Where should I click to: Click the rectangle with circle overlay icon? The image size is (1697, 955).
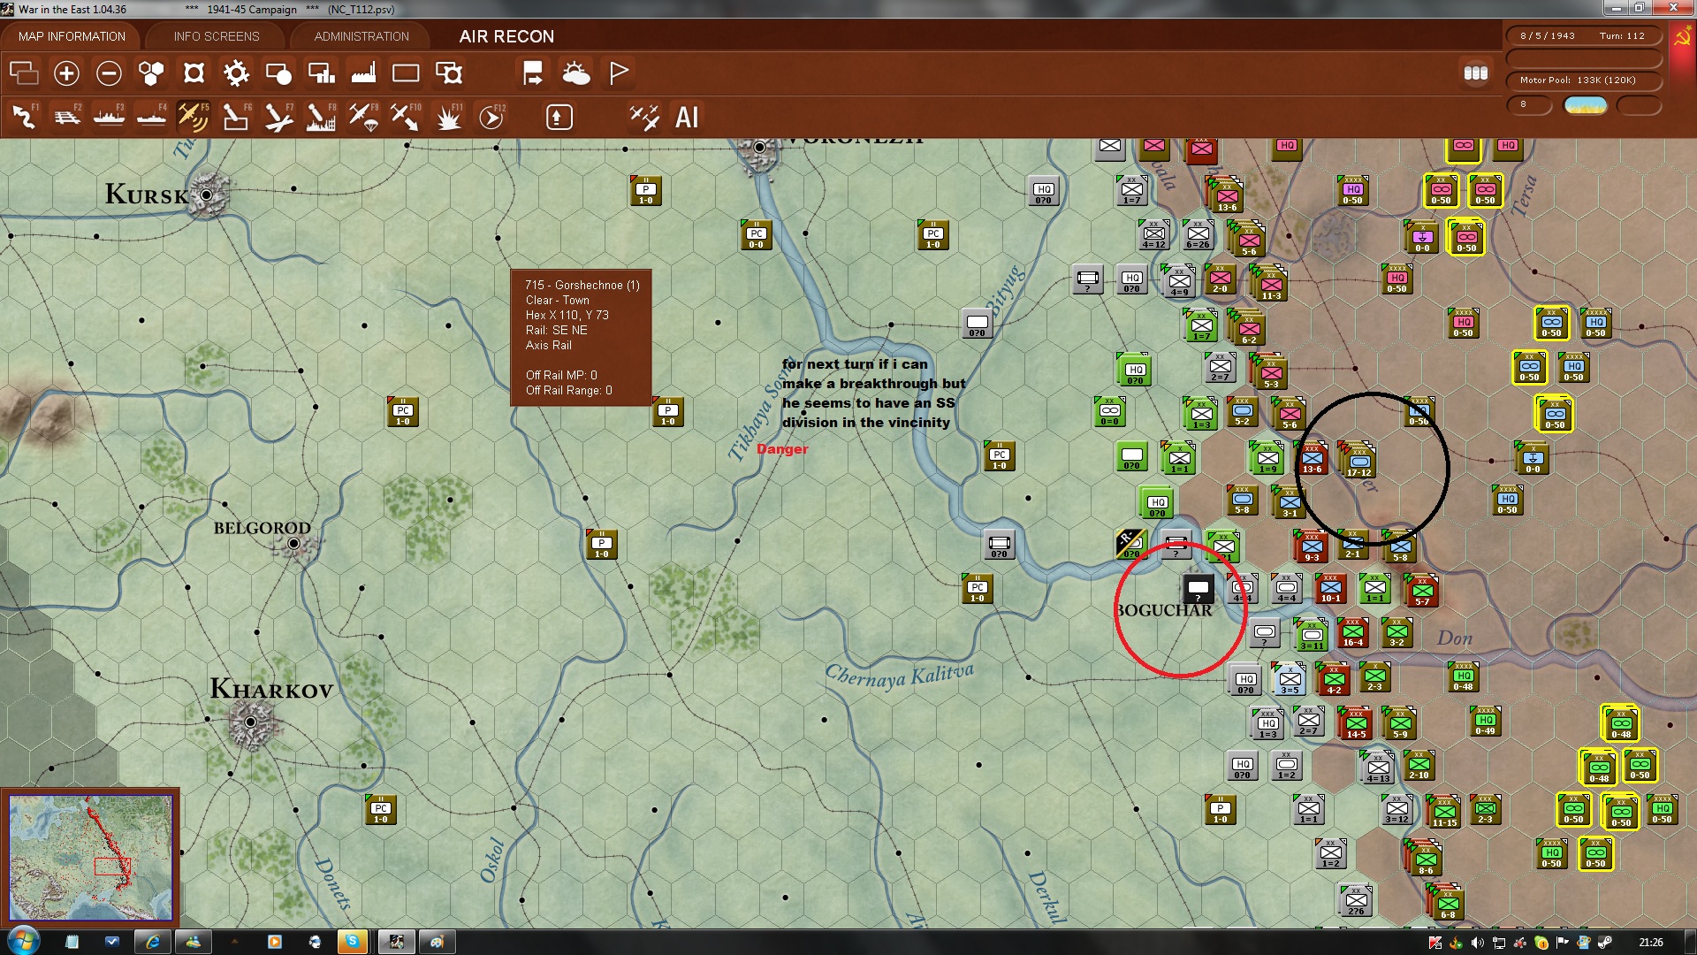click(278, 73)
